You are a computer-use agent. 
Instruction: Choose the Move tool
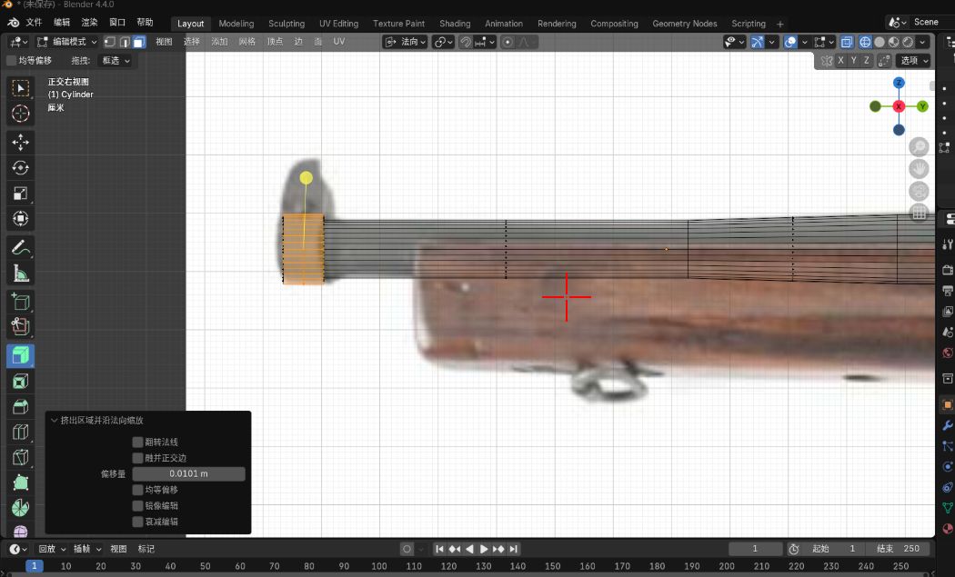point(20,143)
